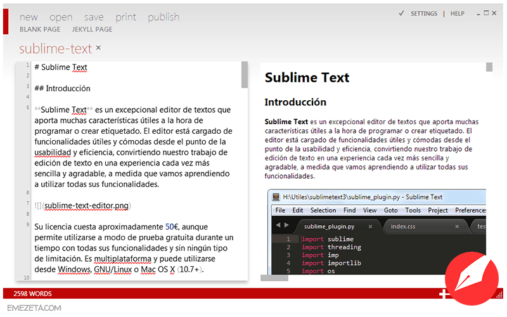Viewport: 507px width, 317px height.
Task: Click the 'Sublime Text' heading in preview
Action: [307, 77]
